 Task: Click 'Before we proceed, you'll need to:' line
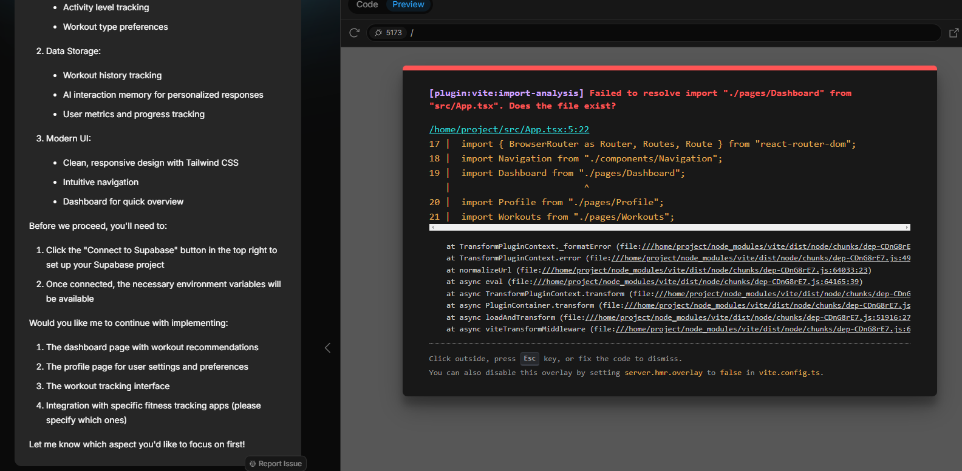tap(98, 226)
